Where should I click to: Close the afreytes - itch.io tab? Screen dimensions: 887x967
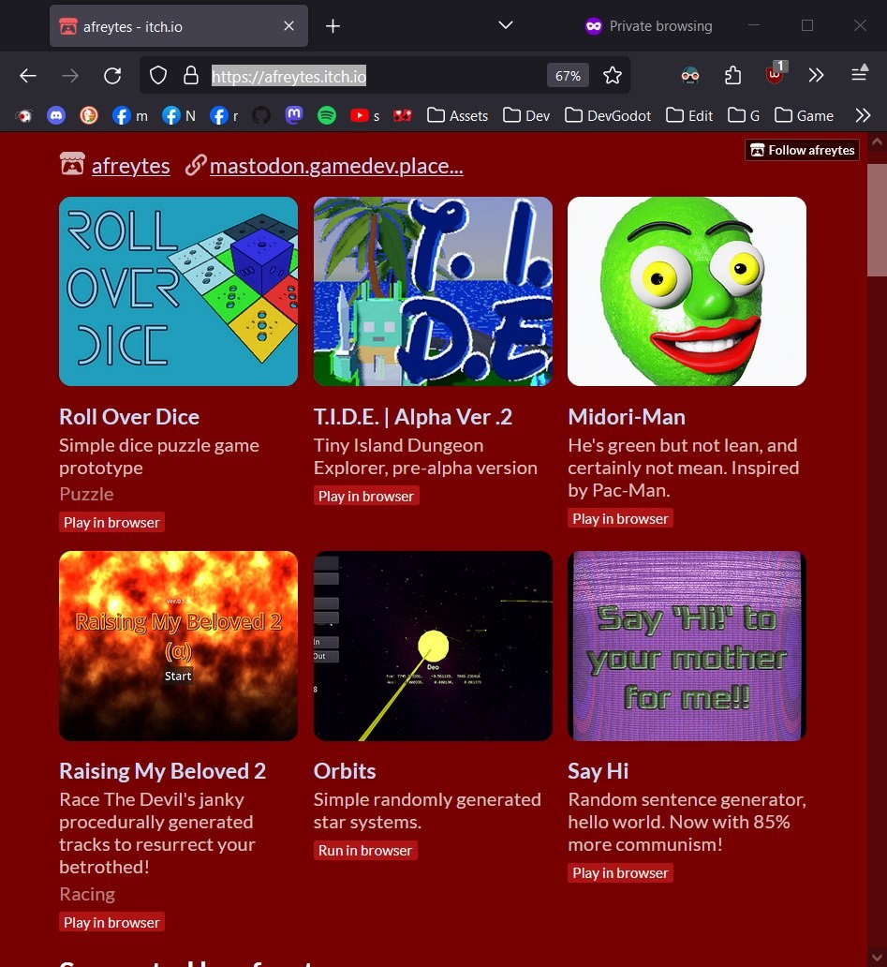[288, 26]
